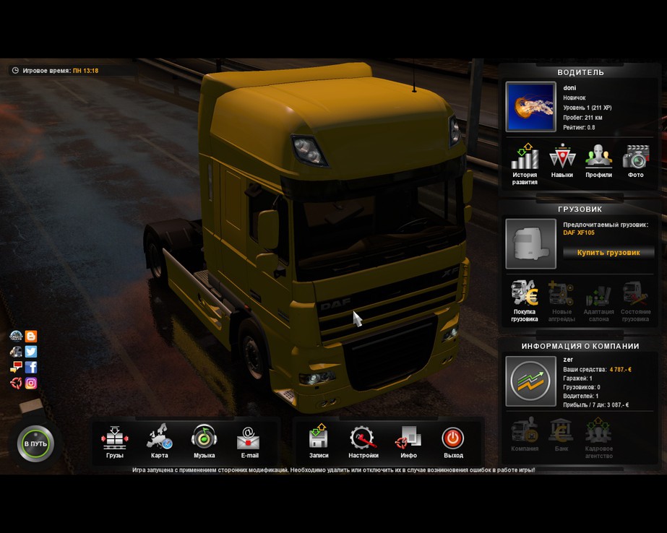Open the grey truck website icon
Screen dimensions: 667x533
[16, 352]
